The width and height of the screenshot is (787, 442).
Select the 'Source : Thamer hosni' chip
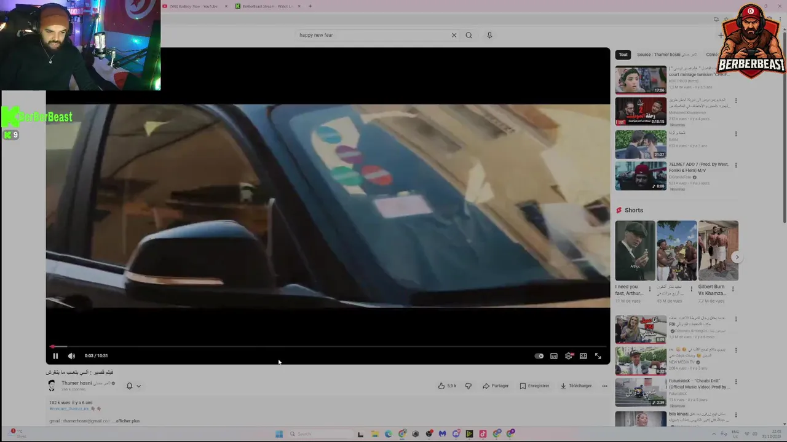click(667, 55)
